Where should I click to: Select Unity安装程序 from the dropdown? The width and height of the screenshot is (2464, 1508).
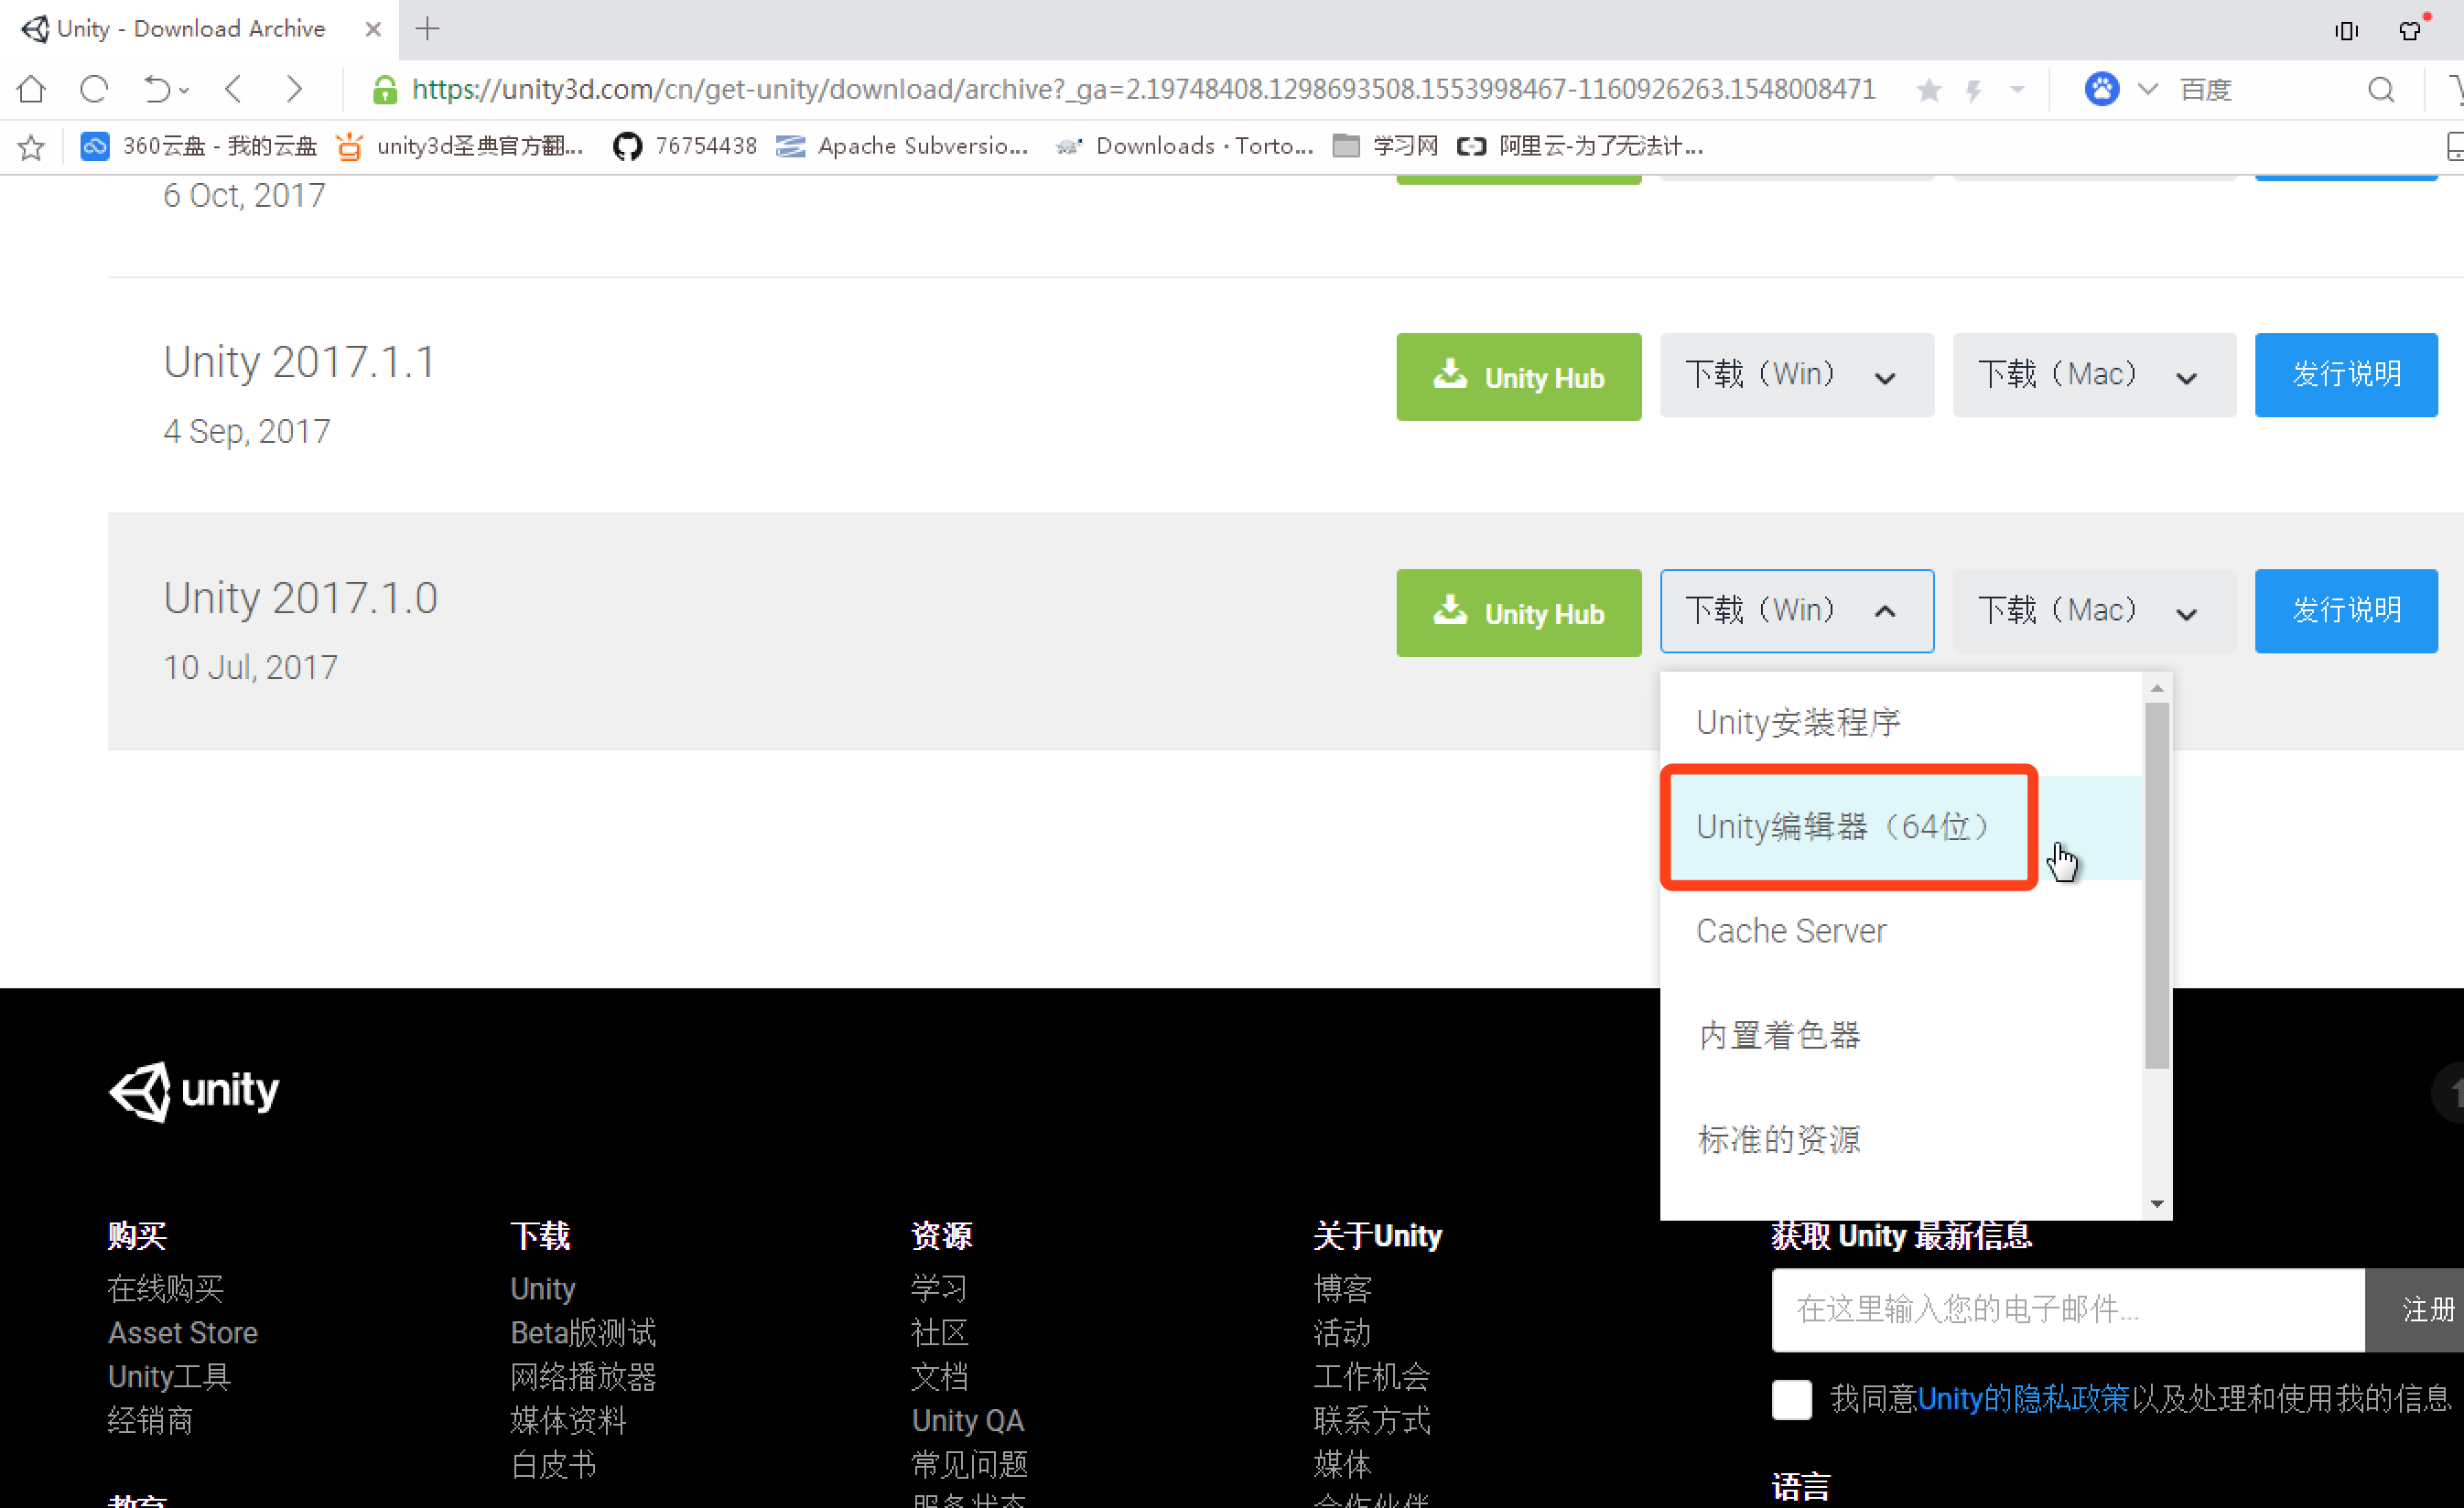[1900, 723]
